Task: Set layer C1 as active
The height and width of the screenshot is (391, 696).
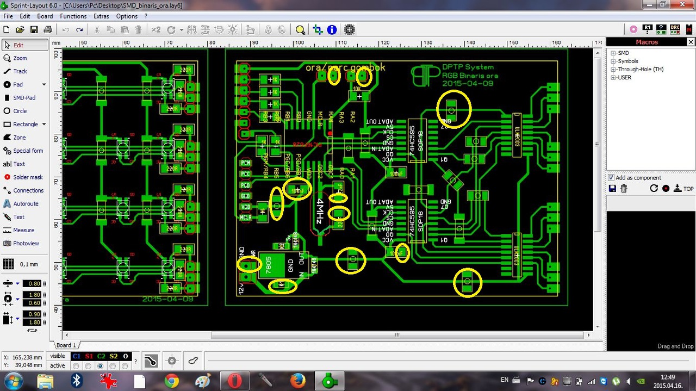Action: [76, 366]
